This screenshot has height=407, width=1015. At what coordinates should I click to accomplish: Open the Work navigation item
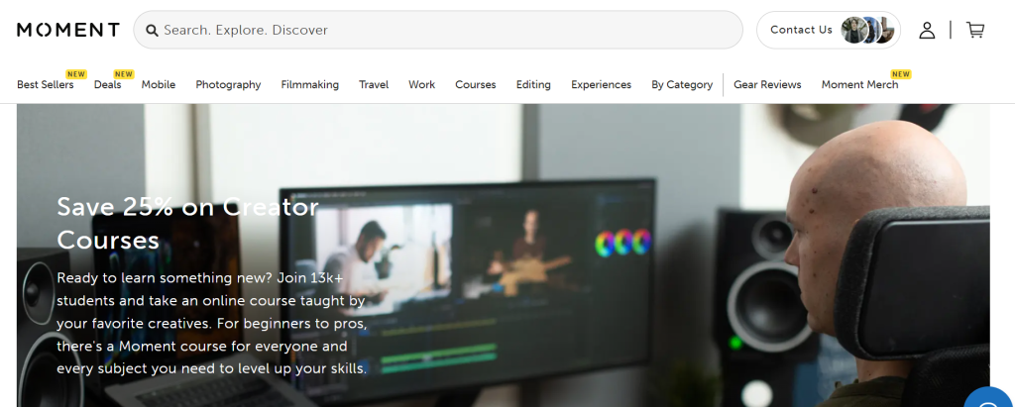point(421,85)
